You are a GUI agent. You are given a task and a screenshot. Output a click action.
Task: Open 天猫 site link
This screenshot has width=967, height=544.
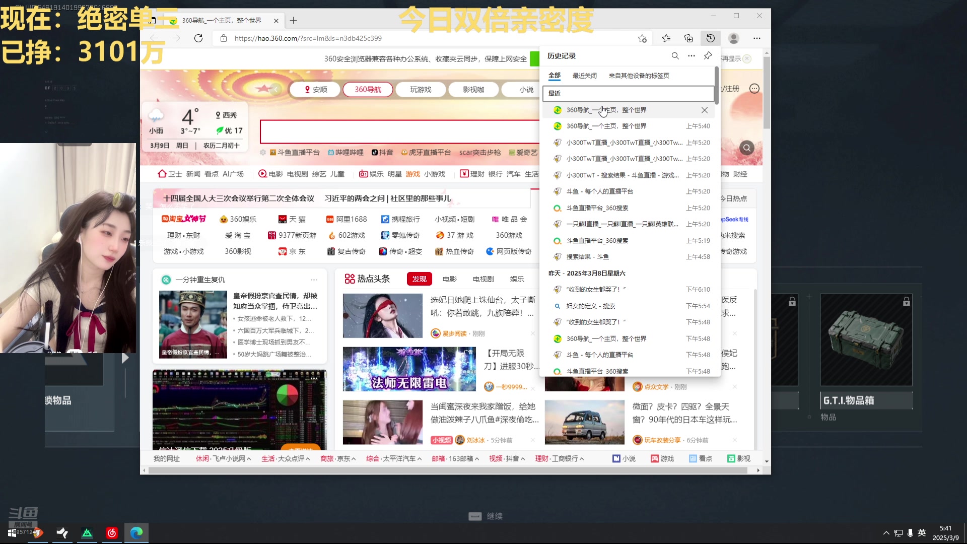click(292, 220)
